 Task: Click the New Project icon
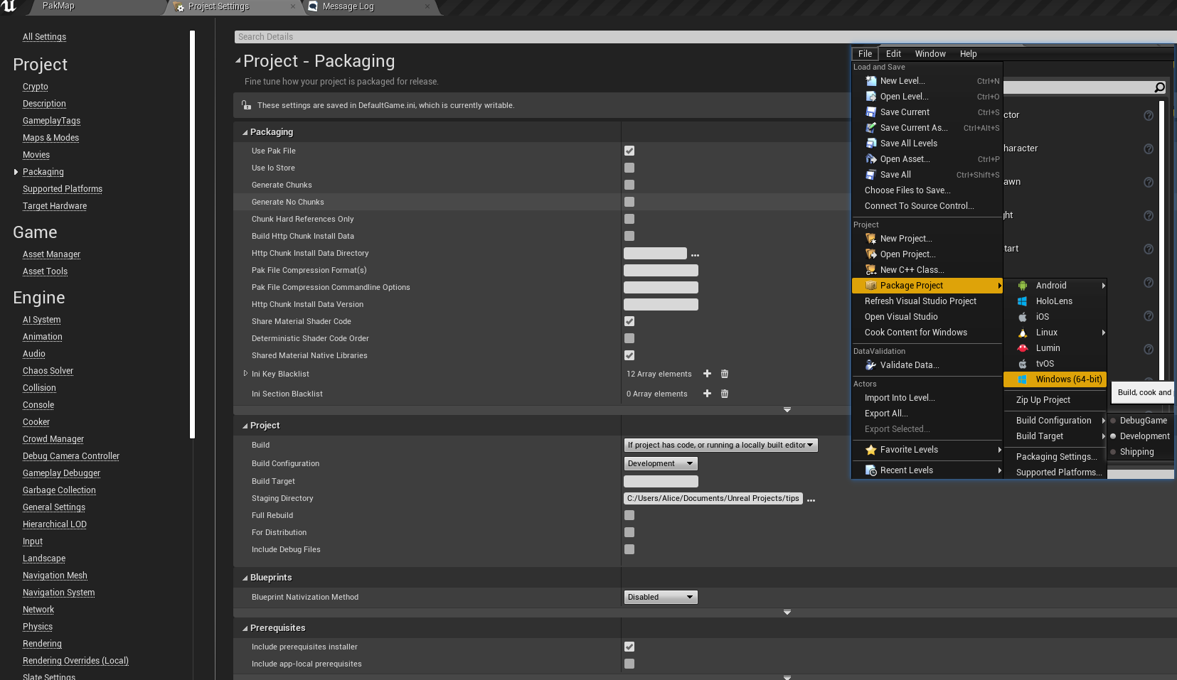point(870,239)
